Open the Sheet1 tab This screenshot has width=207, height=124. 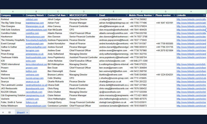coord(21,112)
